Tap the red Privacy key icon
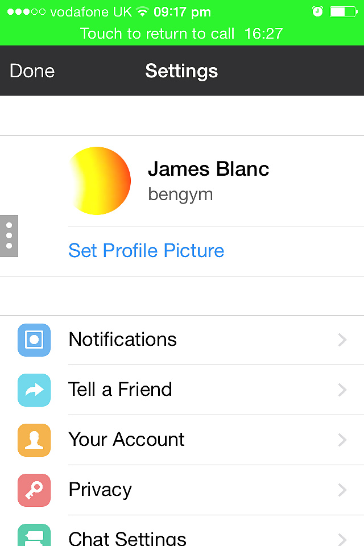 pos(34,490)
